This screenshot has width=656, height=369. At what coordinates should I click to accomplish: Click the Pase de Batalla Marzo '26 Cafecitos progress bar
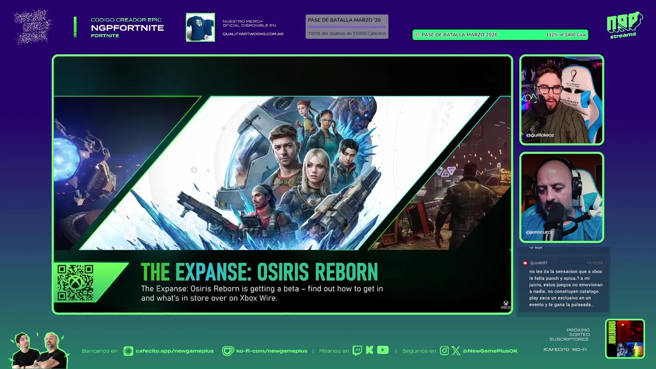pyautogui.click(x=347, y=27)
